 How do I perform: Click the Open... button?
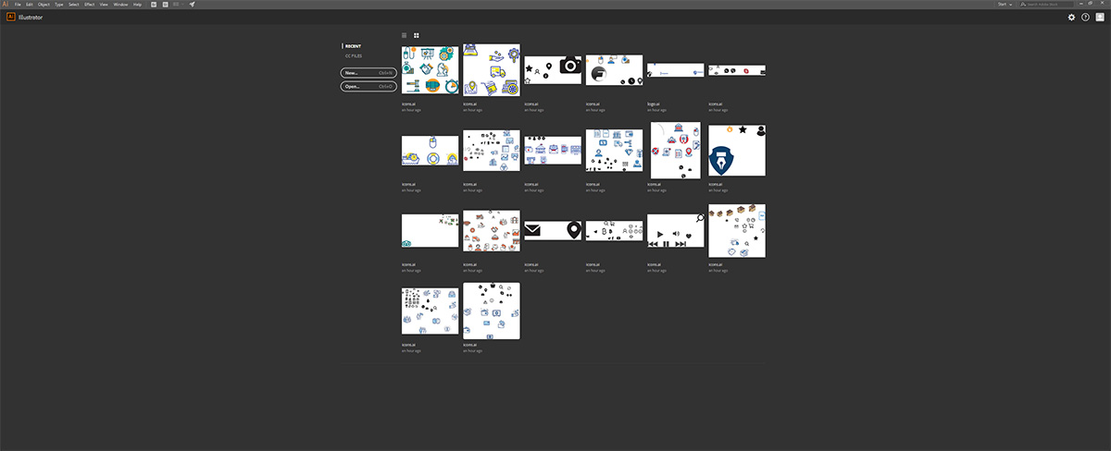click(368, 86)
